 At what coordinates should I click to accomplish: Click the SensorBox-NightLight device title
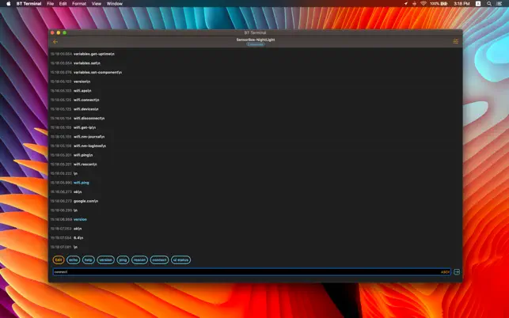(256, 40)
